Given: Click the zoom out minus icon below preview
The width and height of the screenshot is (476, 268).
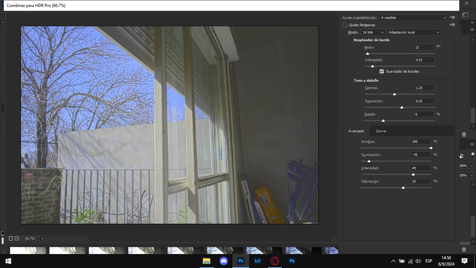Looking at the screenshot, I should [x=11, y=238].
